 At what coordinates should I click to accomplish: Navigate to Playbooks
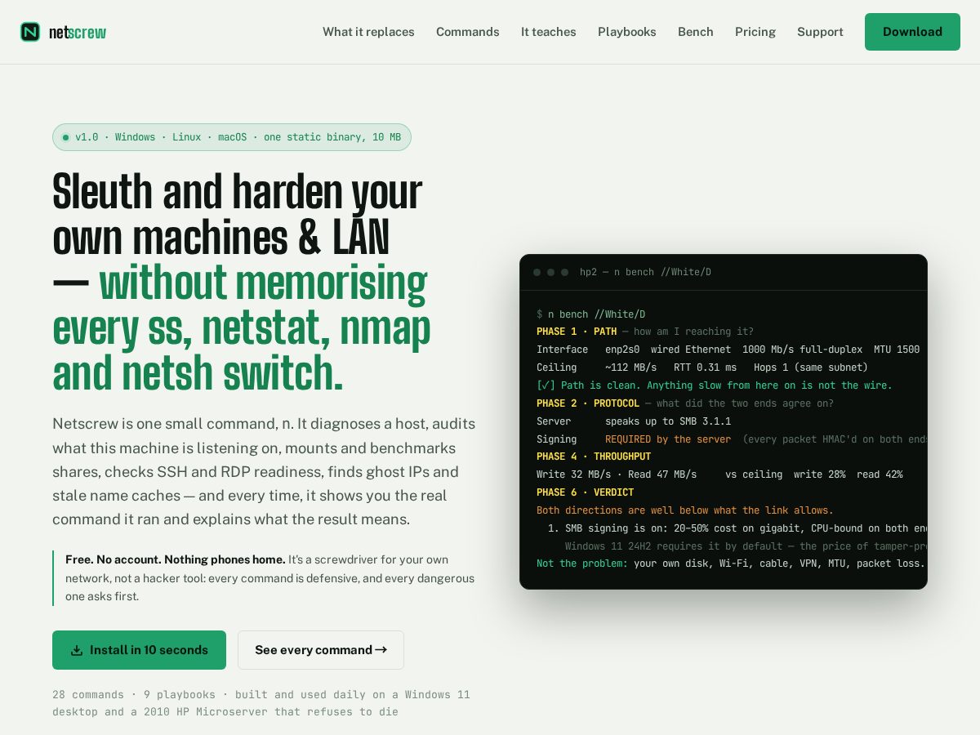pos(627,32)
